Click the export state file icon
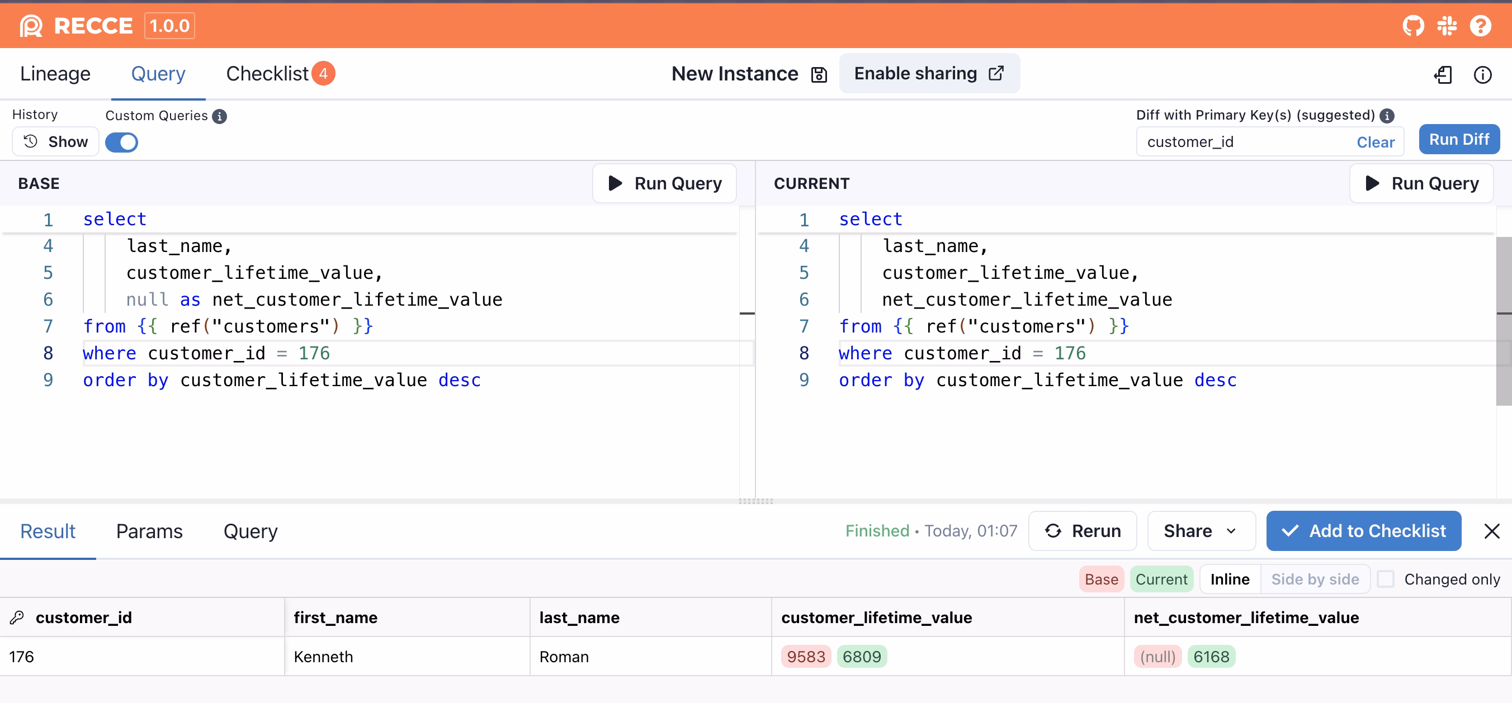 pos(1443,74)
